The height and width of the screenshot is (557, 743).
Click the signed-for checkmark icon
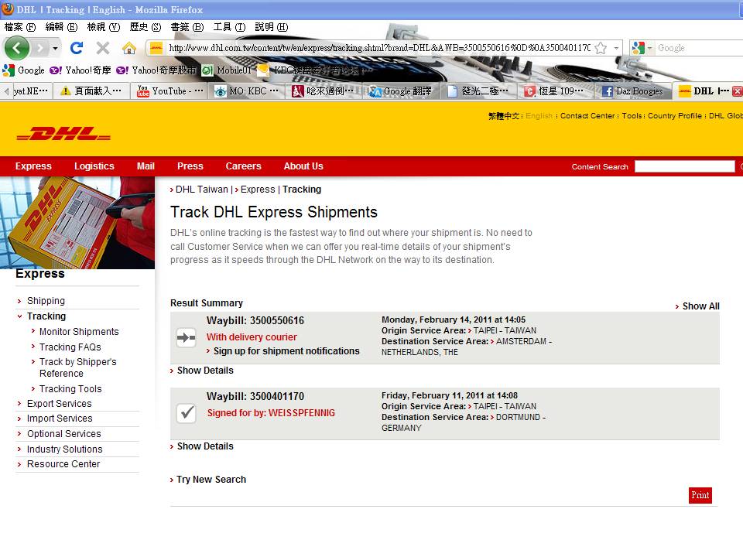186,413
